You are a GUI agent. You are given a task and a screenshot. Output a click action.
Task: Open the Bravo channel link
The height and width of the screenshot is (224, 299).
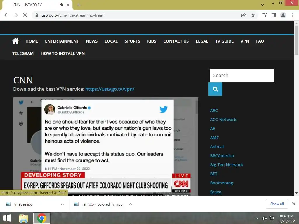click(216, 192)
